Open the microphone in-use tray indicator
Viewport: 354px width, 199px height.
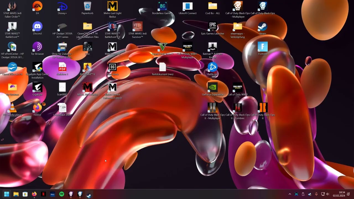pos(316,194)
